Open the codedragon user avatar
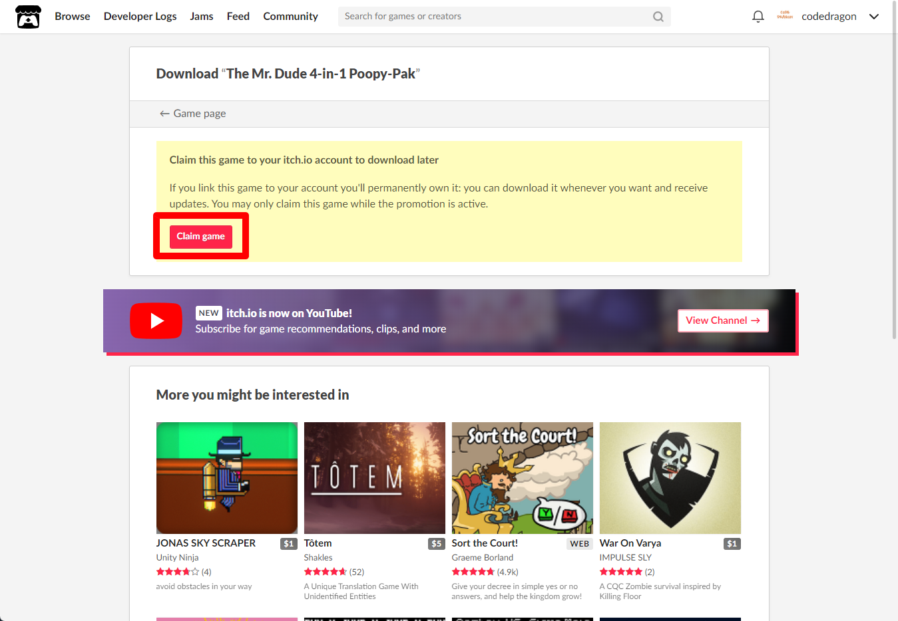The width and height of the screenshot is (898, 621). [785, 16]
